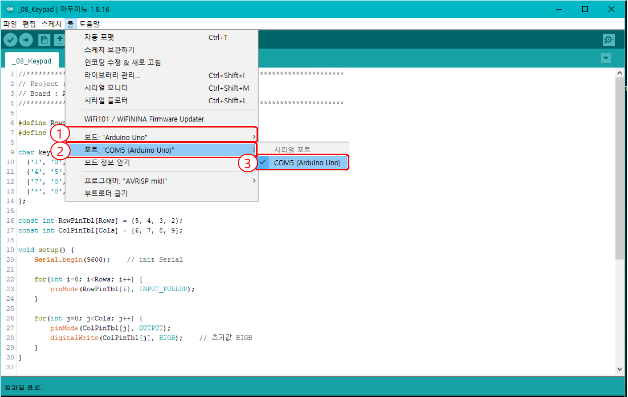Image resolution: width=628 pixels, height=397 pixels.
Task: Click the Upload arrow icon
Action: click(26, 40)
